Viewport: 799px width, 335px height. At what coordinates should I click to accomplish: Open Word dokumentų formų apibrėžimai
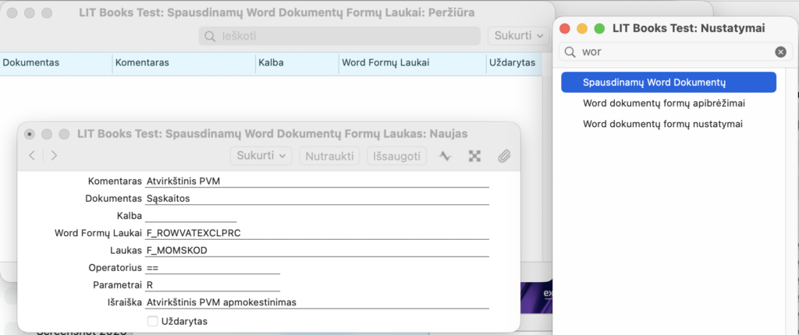[x=664, y=104]
